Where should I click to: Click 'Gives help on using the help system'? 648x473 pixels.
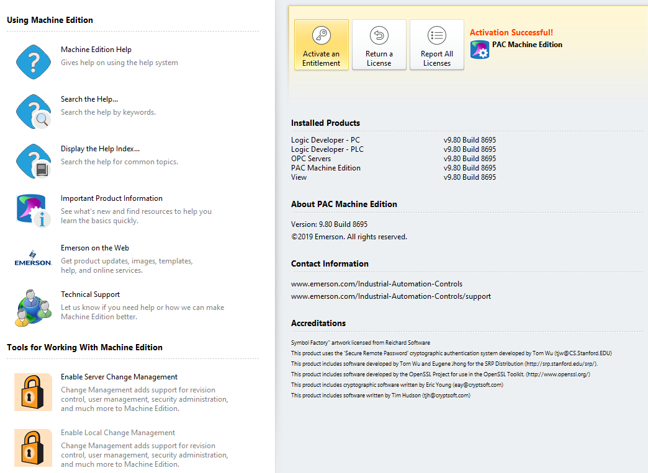[x=119, y=63]
